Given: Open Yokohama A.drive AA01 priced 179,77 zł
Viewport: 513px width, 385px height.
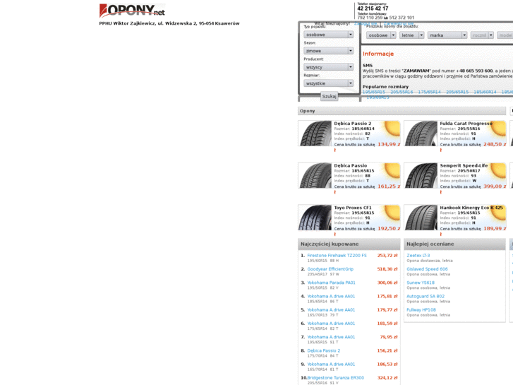Looking at the screenshot, I should pyautogui.click(x=331, y=309).
